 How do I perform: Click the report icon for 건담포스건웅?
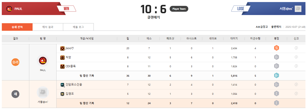[296, 85]
